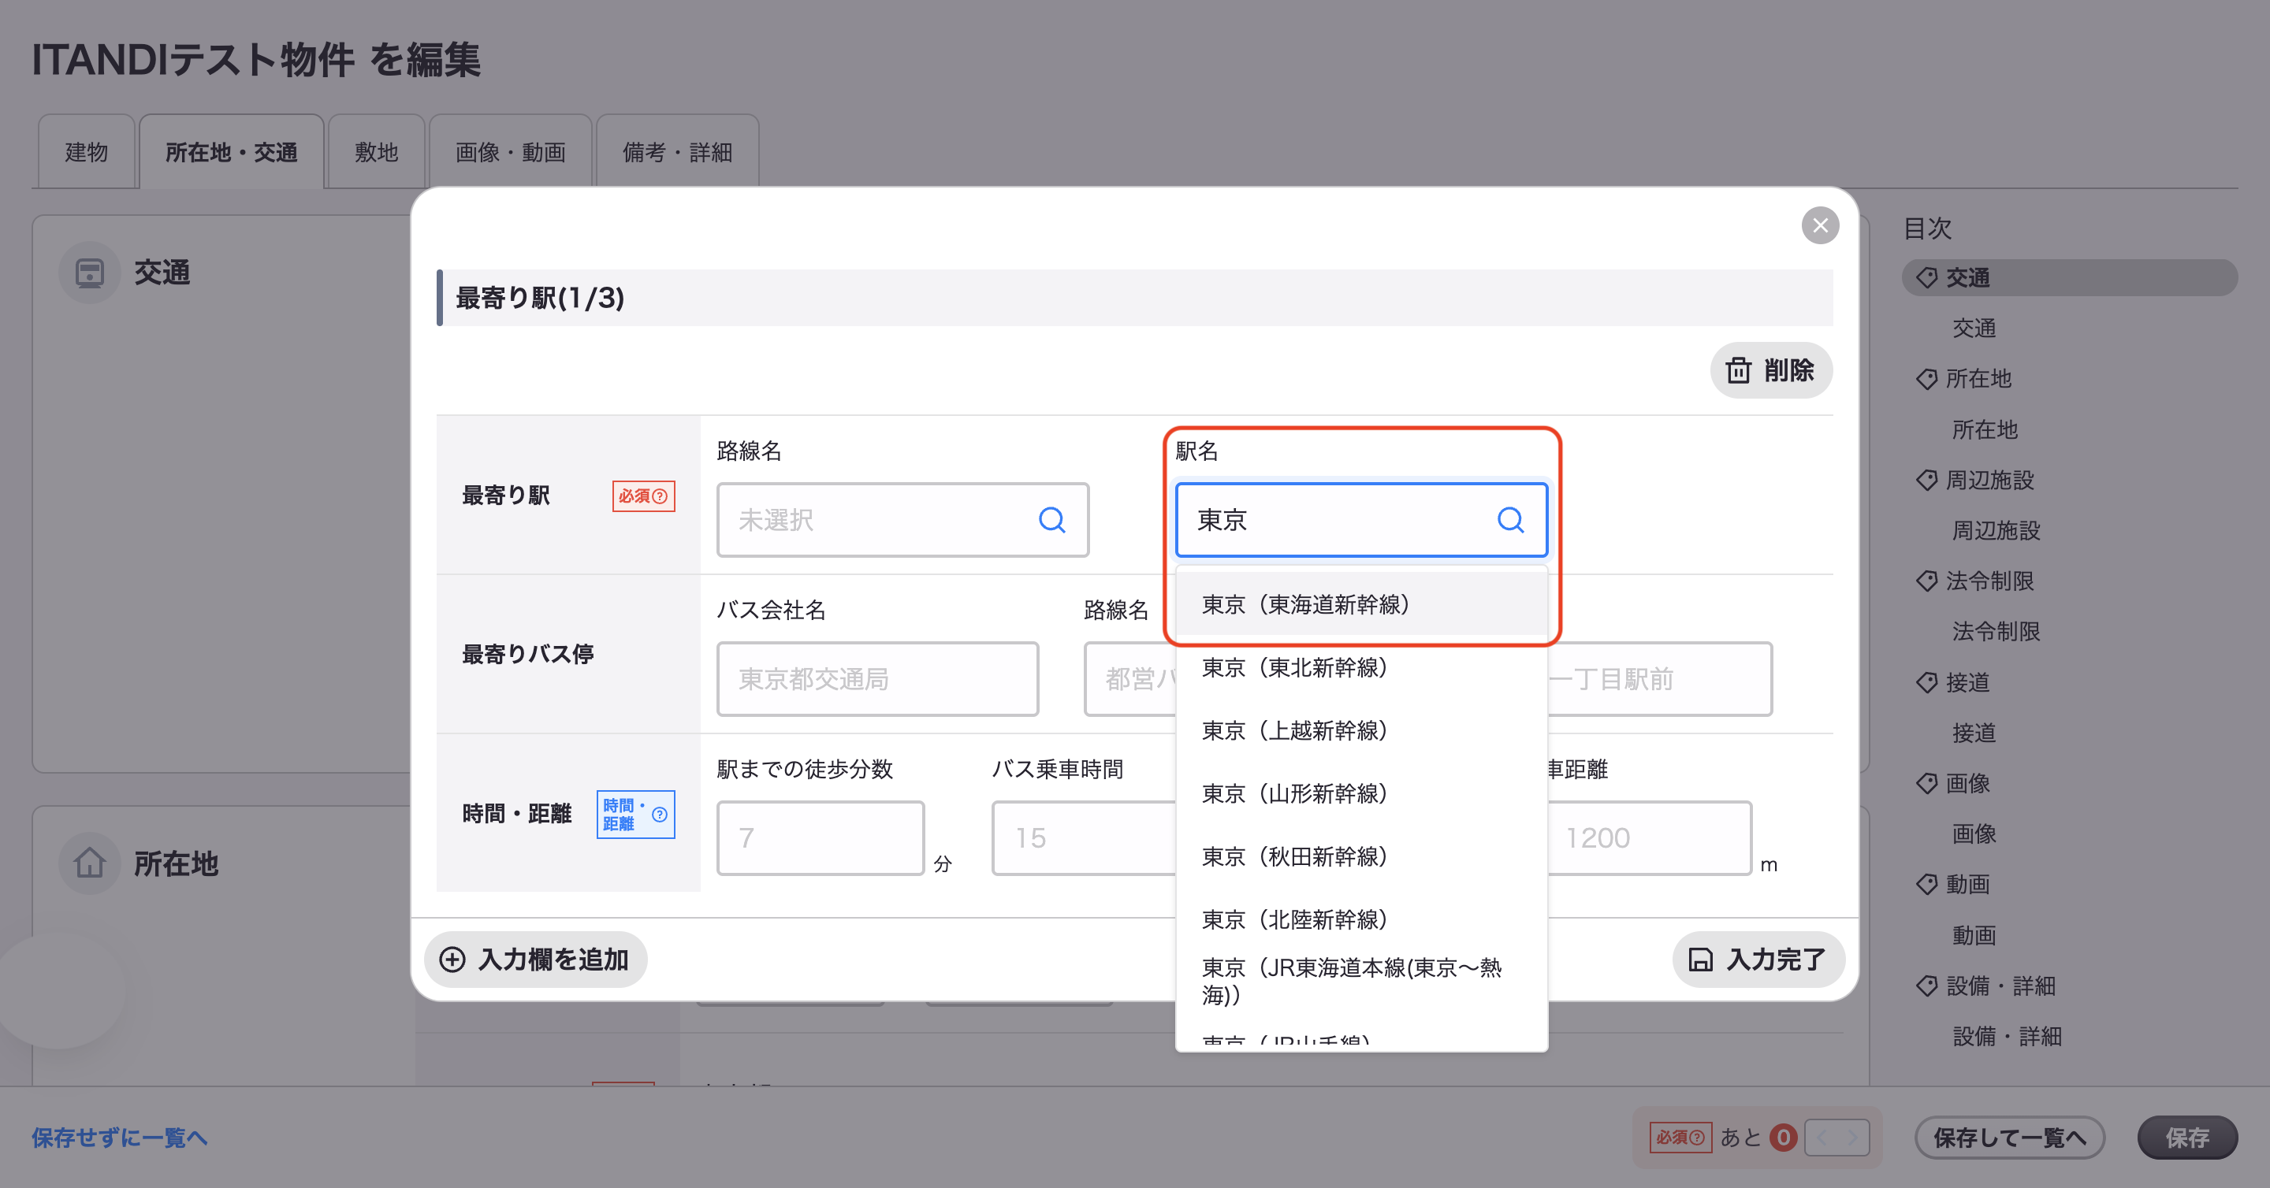
Task: Click tag icon next to 法令制限 in 目次
Action: (1926, 581)
